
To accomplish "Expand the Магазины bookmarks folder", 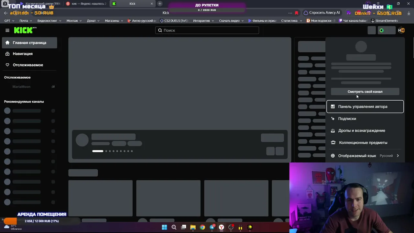I will coord(114,21).
